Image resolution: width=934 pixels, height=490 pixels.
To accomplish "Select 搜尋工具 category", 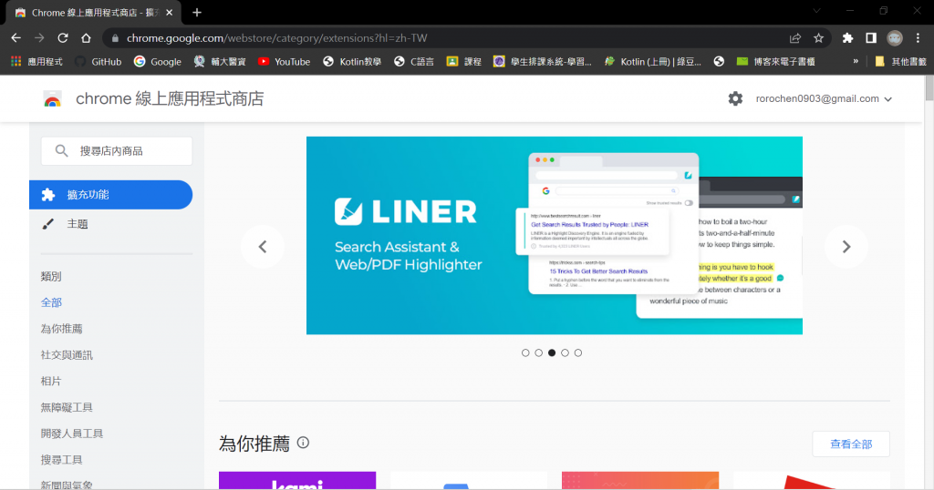I will [x=61, y=460].
